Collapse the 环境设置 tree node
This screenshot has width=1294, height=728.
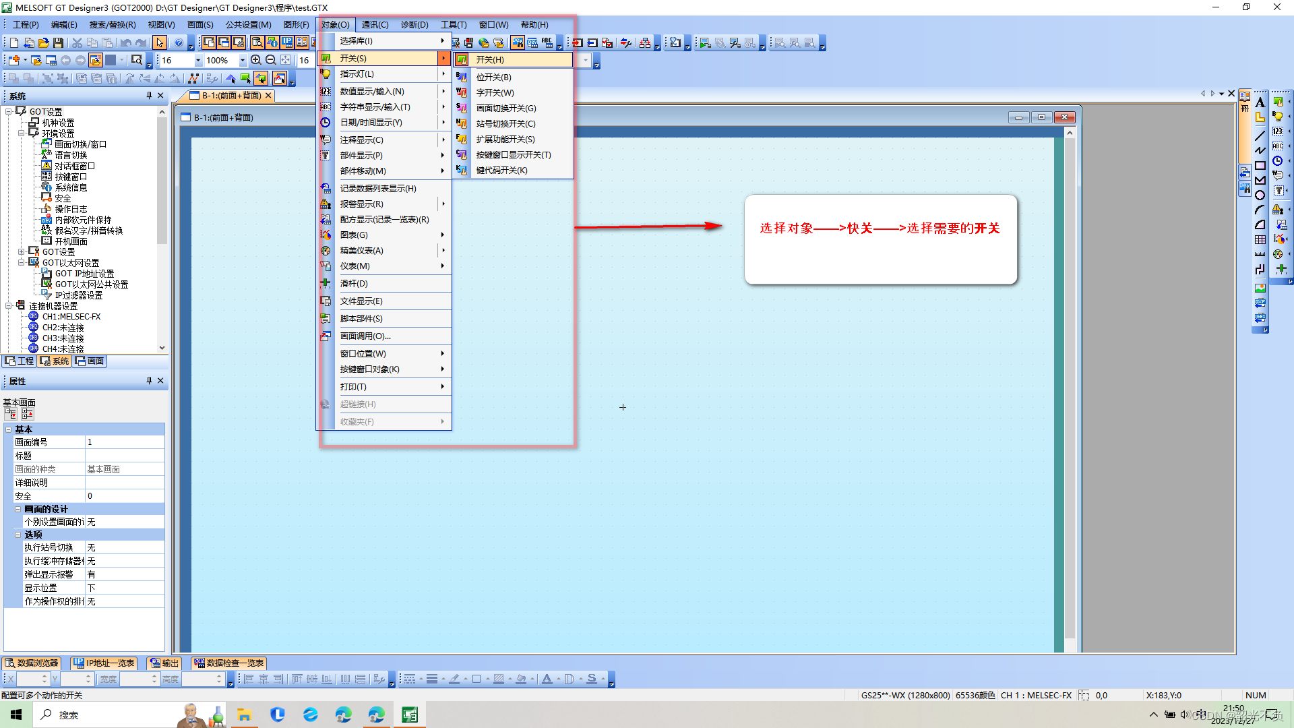(21, 133)
